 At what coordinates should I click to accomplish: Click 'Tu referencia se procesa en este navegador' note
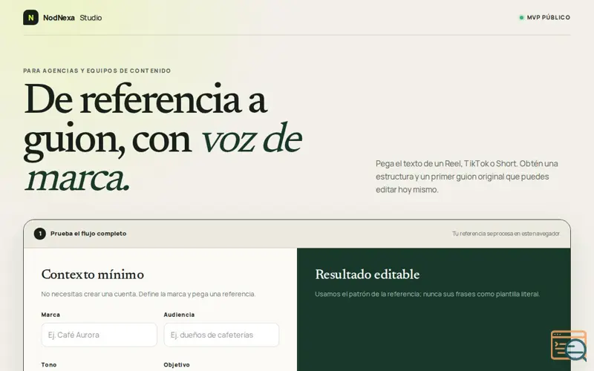506,234
